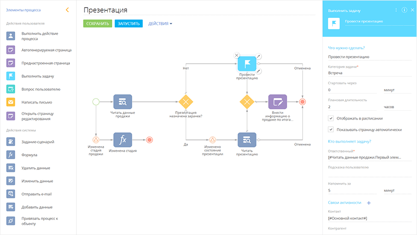Screen dimensions: 417x235
Task: Open 'минут' unit dropdown for 'Напомнить за'
Action: point(398,190)
